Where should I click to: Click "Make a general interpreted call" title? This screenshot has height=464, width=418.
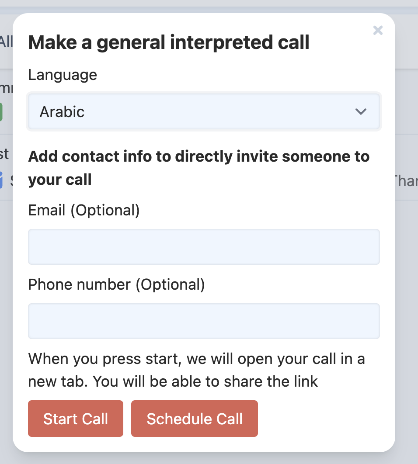(169, 43)
